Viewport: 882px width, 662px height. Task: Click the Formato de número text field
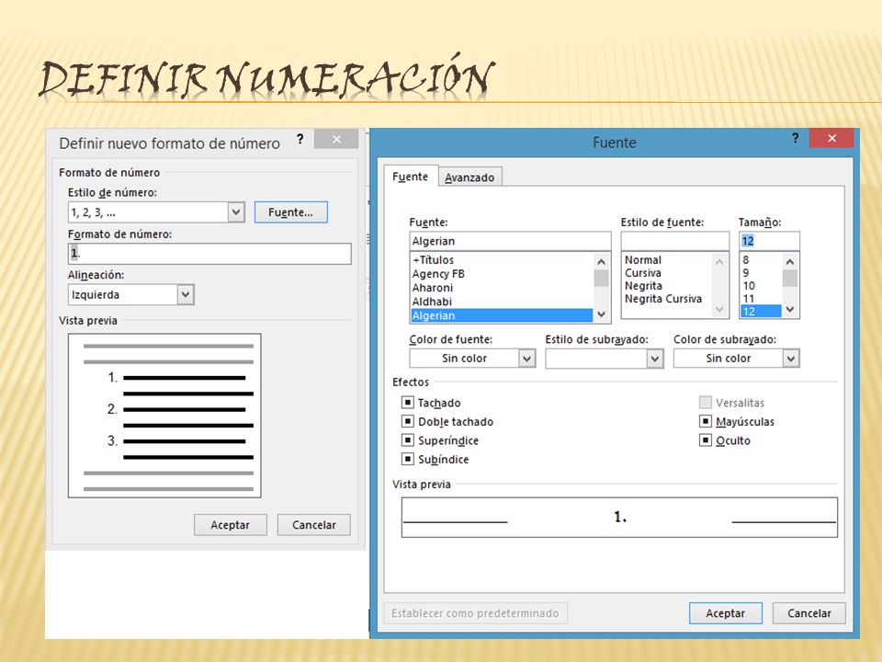coord(209,254)
